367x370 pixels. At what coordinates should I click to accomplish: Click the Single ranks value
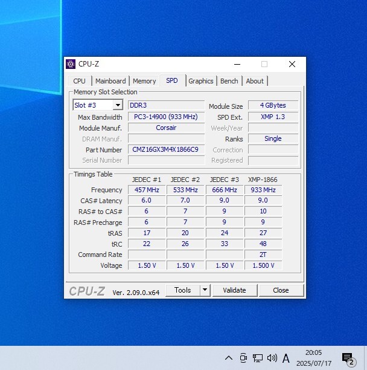[x=273, y=138]
